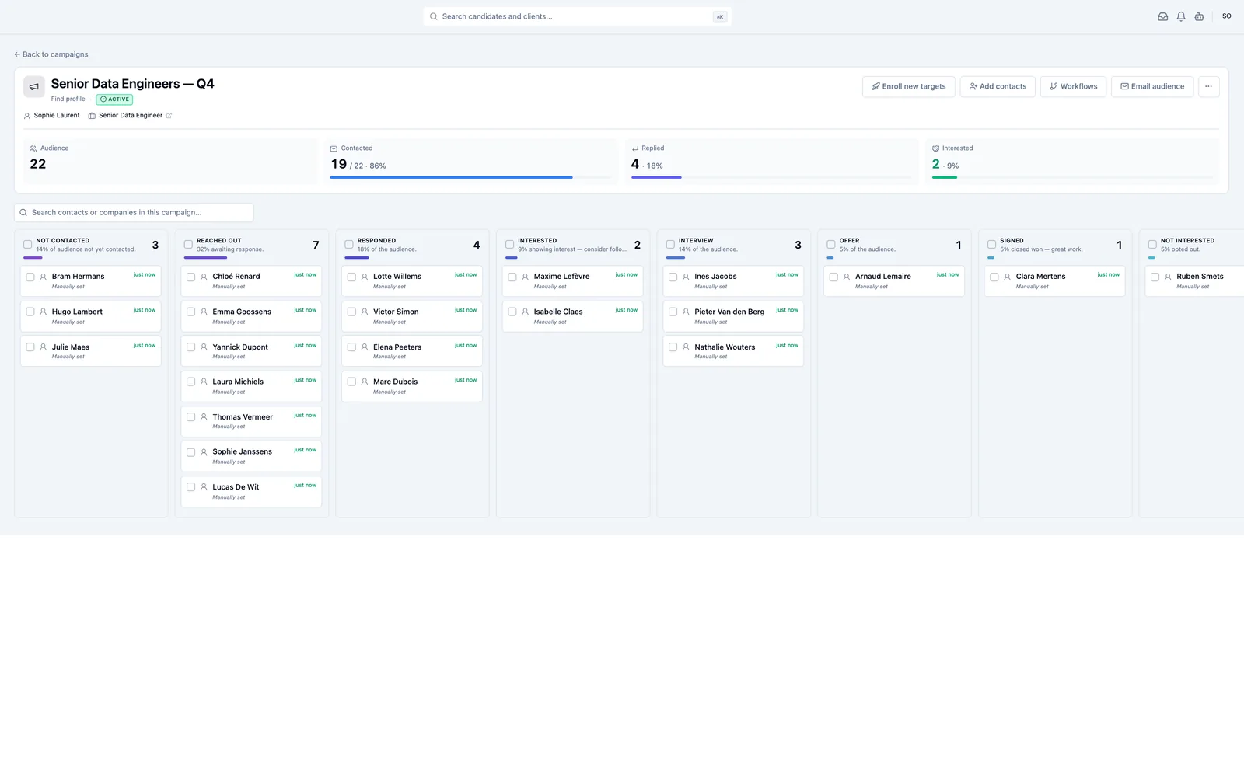The image size is (1244, 777).
Task: Tick the checkbox for Isabelle Claes
Action: coord(512,312)
